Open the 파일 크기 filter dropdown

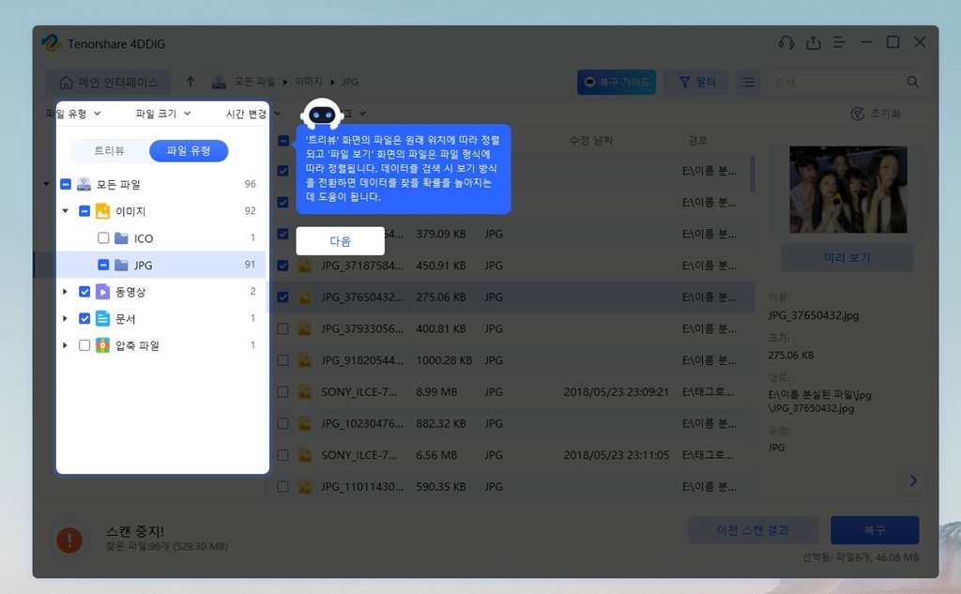(x=163, y=114)
